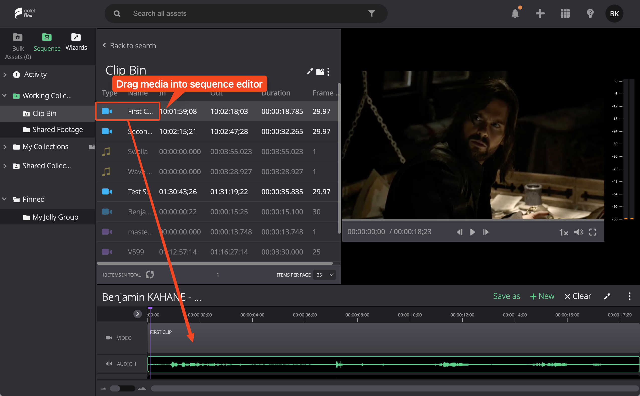
Task: Enter fullscreen in the video player
Action: click(x=592, y=232)
